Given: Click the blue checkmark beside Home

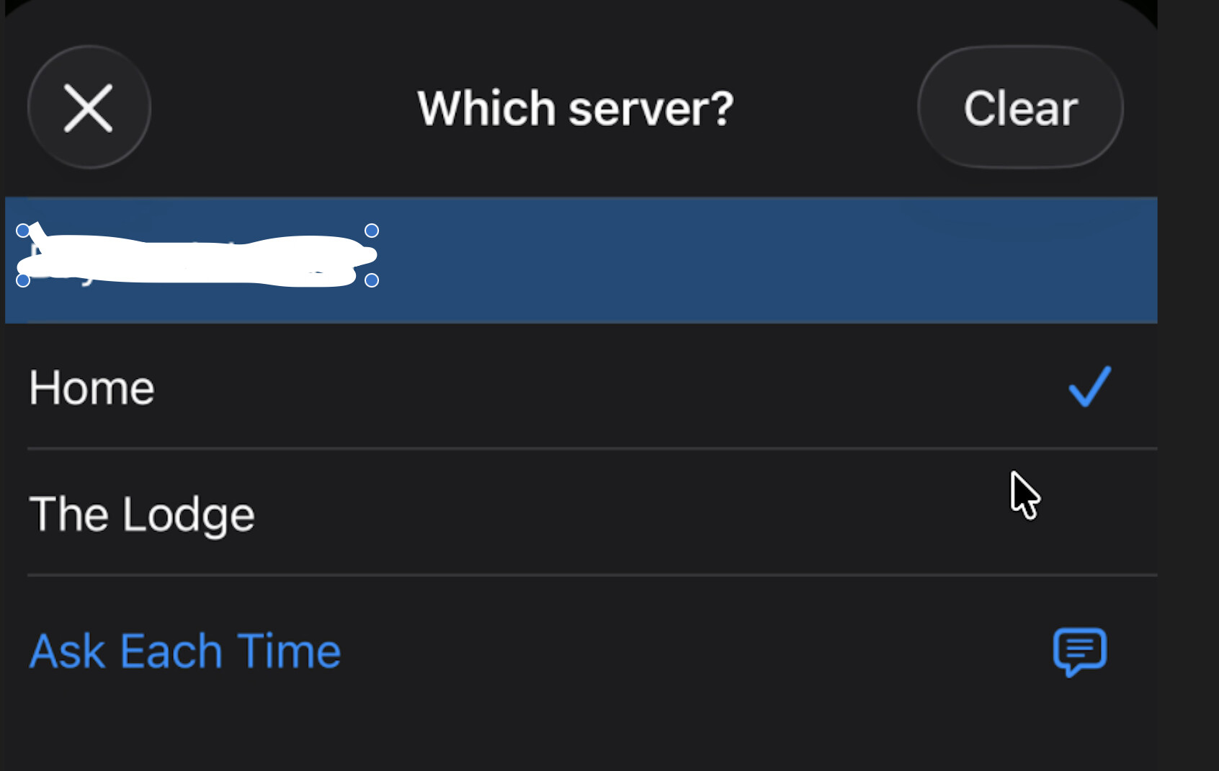Looking at the screenshot, I should pos(1089,387).
